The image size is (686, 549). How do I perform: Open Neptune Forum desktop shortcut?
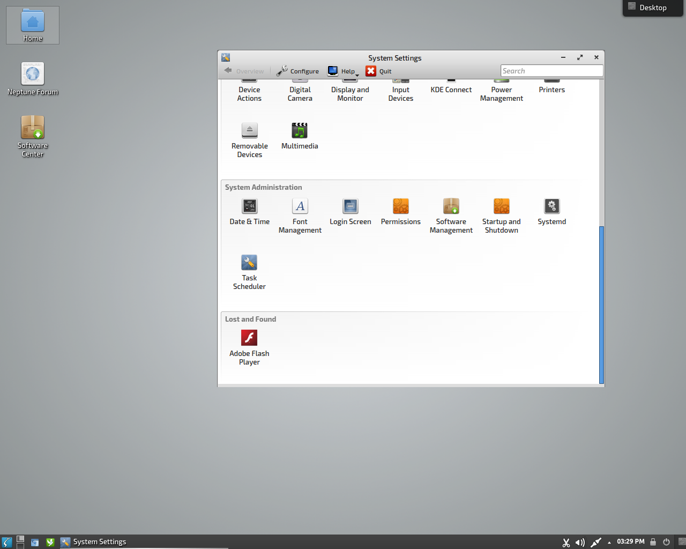point(33,79)
